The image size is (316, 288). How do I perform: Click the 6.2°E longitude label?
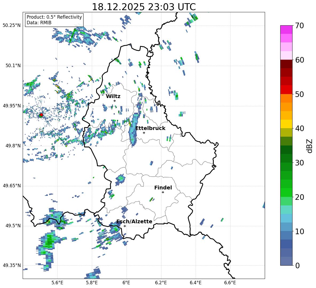161,283
